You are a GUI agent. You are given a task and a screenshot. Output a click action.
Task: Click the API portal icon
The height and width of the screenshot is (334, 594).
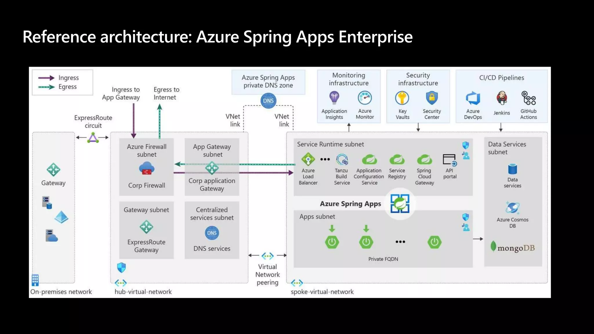tap(450, 160)
